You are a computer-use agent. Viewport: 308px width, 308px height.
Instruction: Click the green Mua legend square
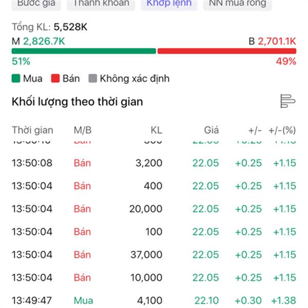(16, 79)
